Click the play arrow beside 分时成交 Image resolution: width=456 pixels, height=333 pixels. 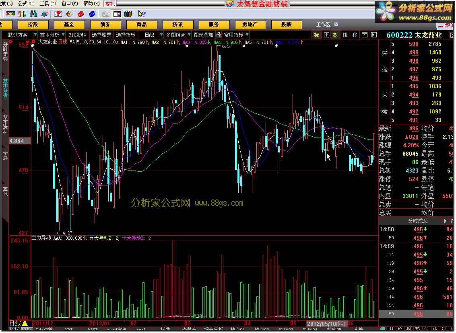click(x=445, y=221)
